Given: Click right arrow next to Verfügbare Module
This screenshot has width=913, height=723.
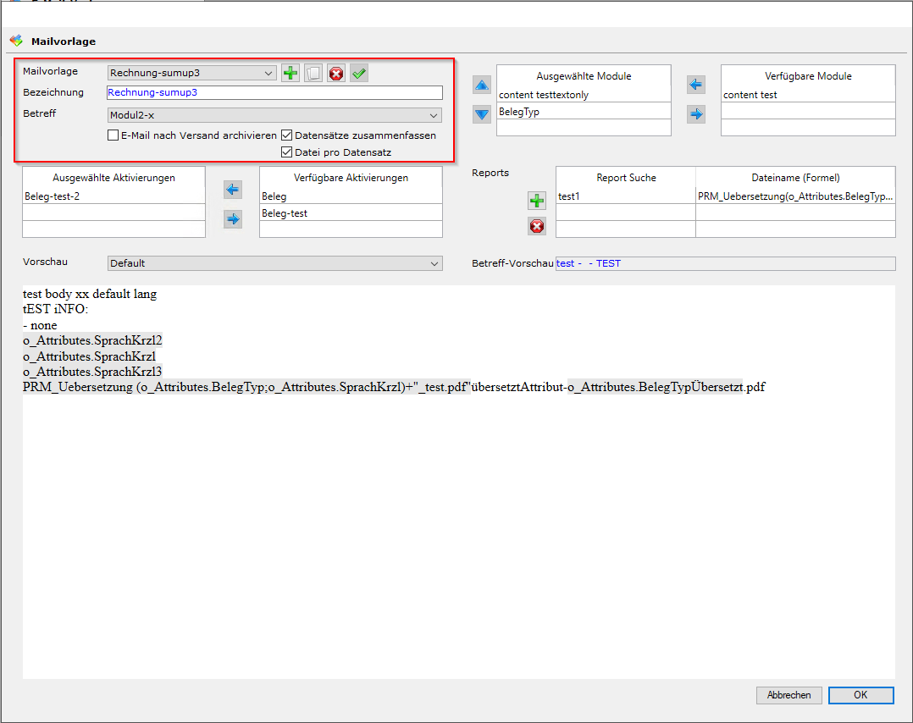Looking at the screenshot, I should (x=696, y=113).
